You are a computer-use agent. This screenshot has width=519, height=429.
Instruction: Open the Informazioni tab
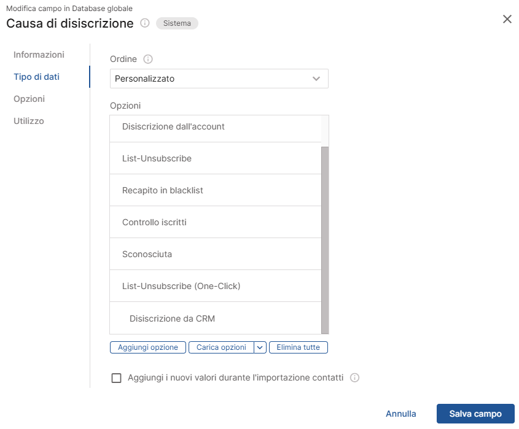39,55
